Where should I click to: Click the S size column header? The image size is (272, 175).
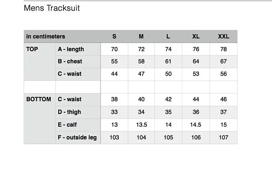(x=114, y=37)
